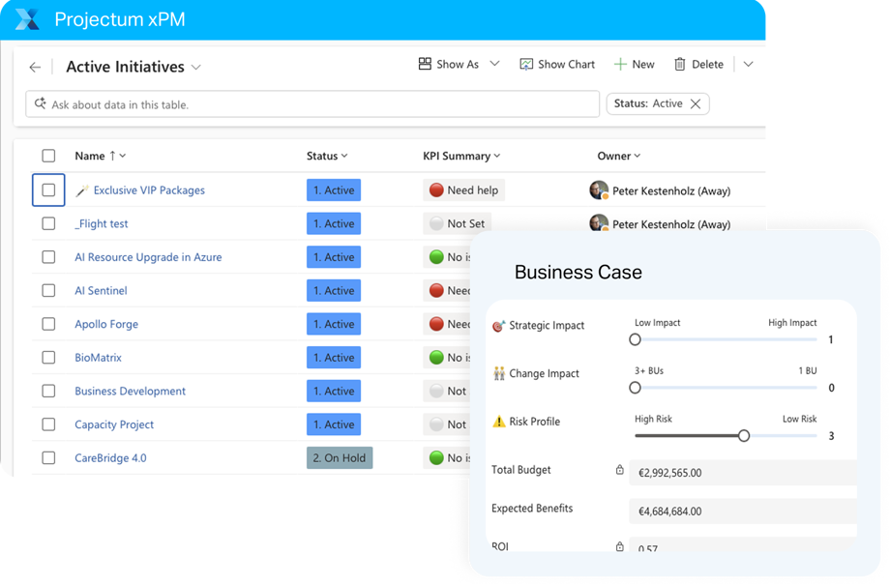Select the checkbox next to AI Sentinel
Viewport: 890px width, 584px height.
(x=48, y=291)
